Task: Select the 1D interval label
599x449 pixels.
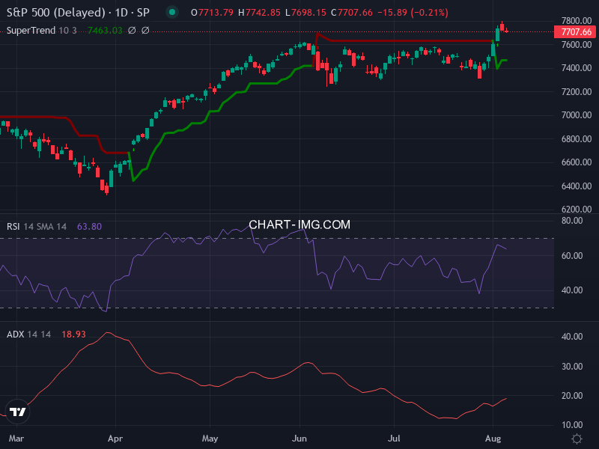Action: point(121,13)
